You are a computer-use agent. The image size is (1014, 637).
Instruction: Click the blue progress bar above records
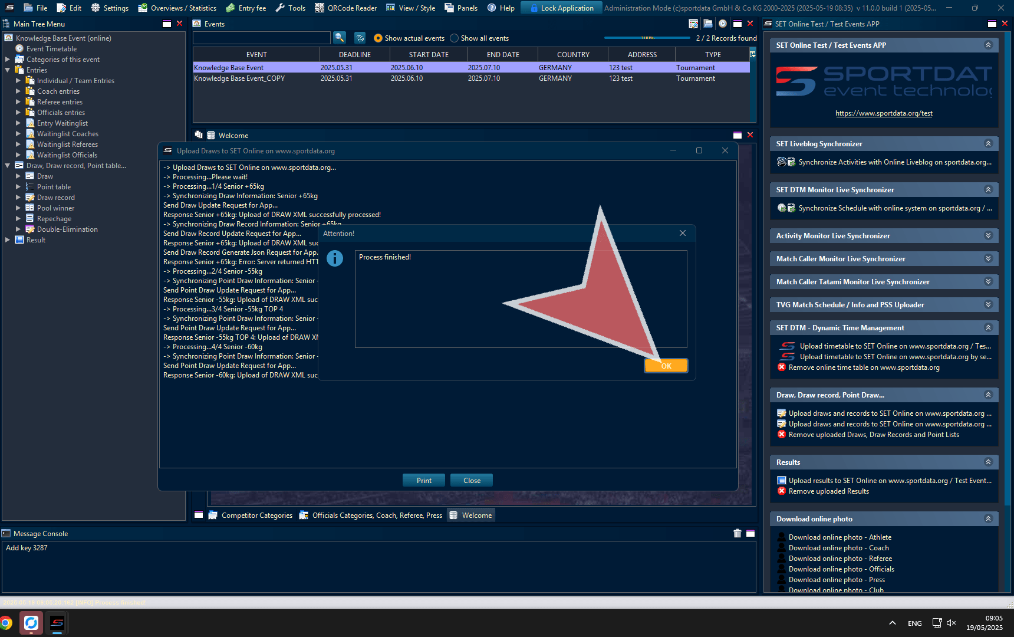[x=647, y=38]
